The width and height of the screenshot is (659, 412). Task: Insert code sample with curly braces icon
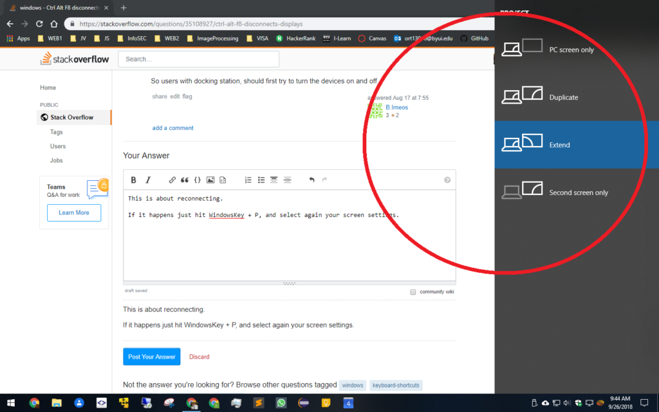click(x=198, y=180)
